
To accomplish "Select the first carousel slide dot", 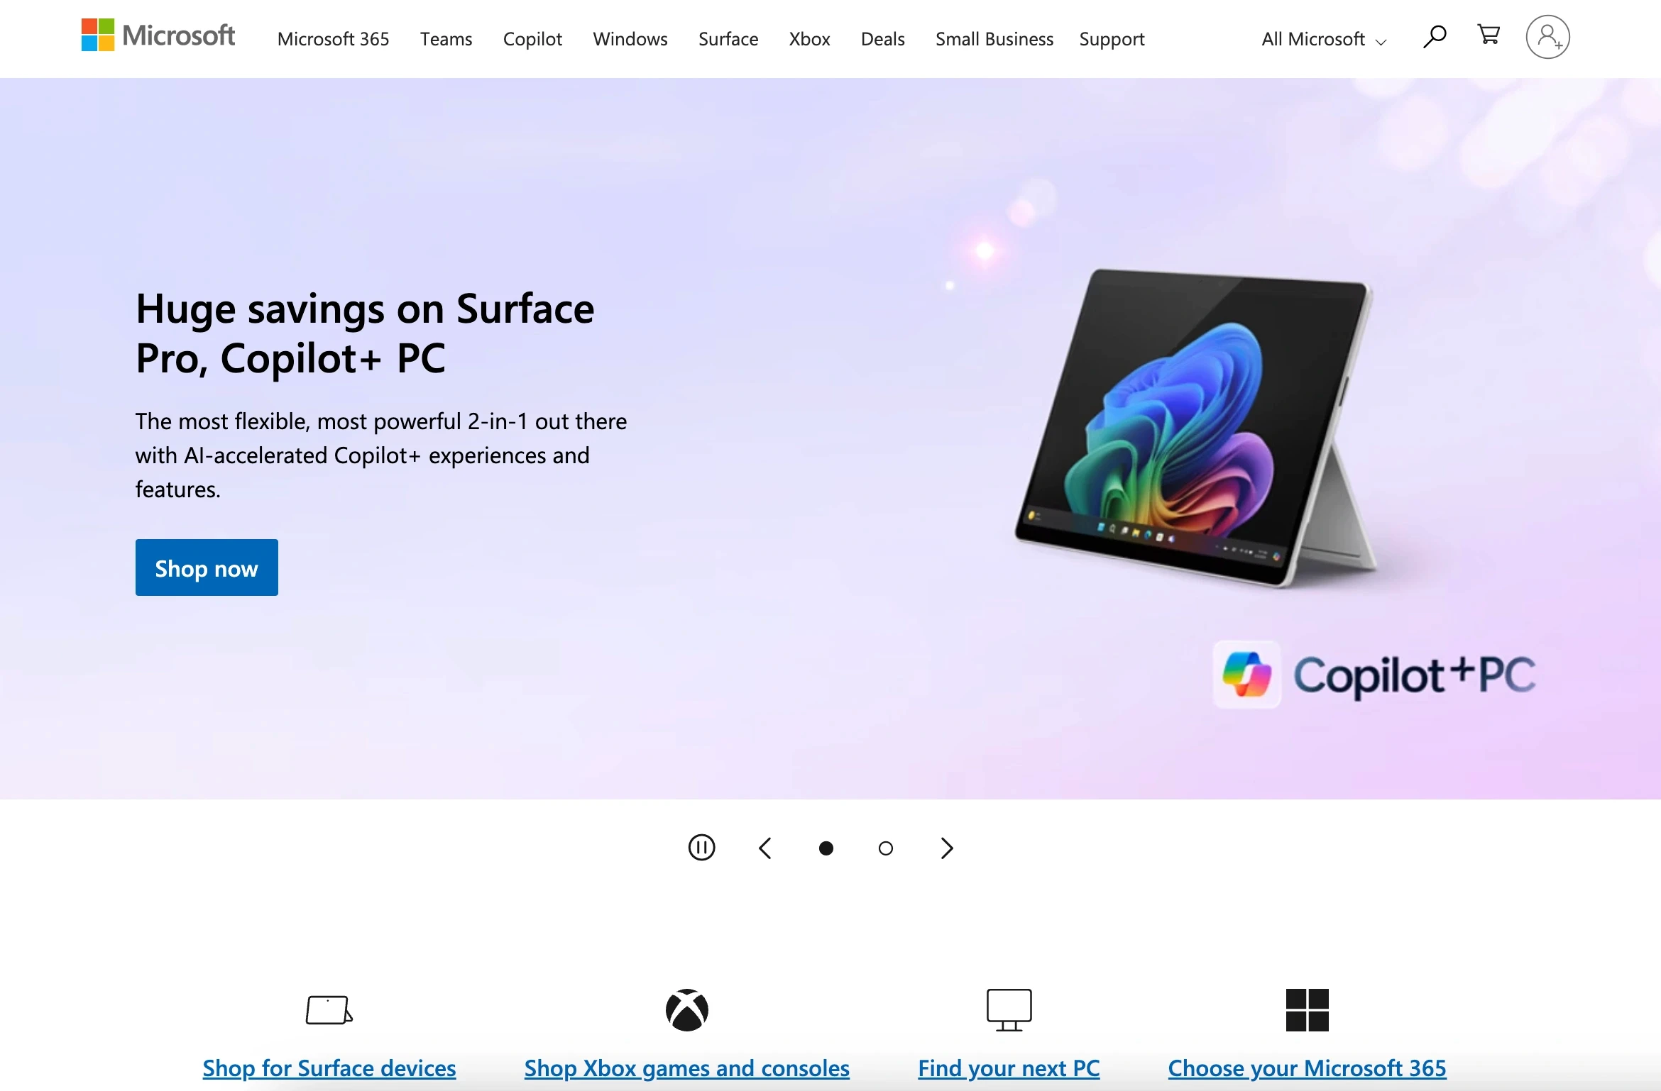I will point(826,848).
